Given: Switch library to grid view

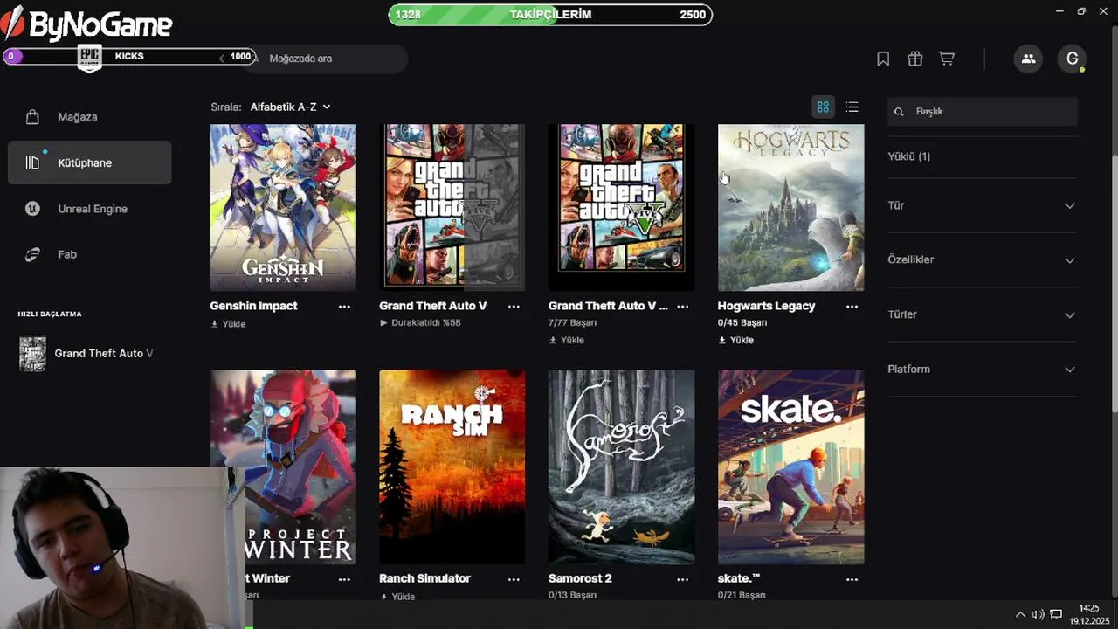Looking at the screenshot, I should click(823, 107).
